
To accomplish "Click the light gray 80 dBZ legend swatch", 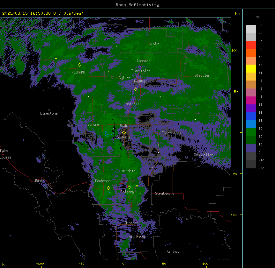I will 251,29.
